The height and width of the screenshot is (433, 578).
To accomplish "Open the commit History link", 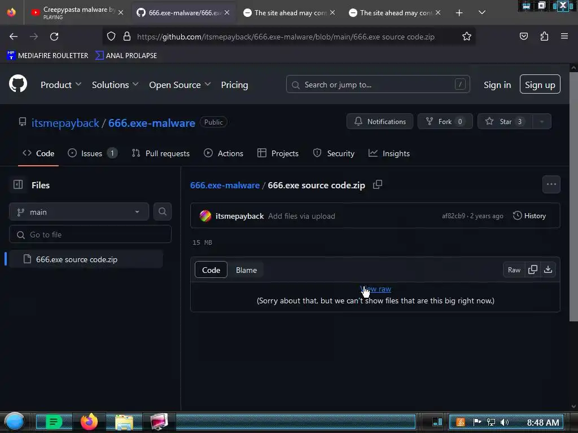I will click(x=529, y=216).
